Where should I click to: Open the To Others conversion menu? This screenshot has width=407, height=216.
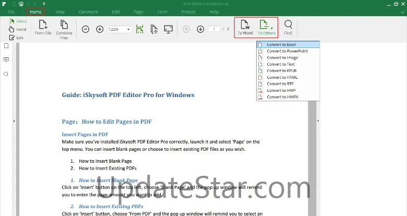pyautogui.click(x=266, y=28)
